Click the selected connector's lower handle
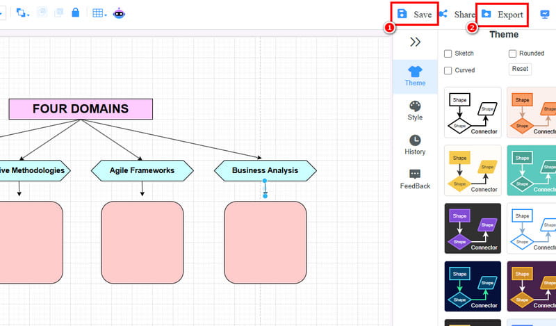Screen dimensions: 556x326 coord(265,196)
